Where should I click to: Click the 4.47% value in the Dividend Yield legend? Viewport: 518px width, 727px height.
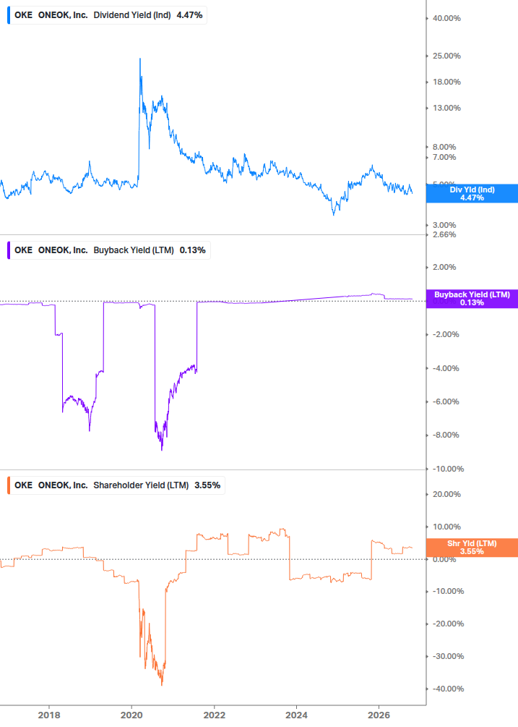click(x=189, y=15)
